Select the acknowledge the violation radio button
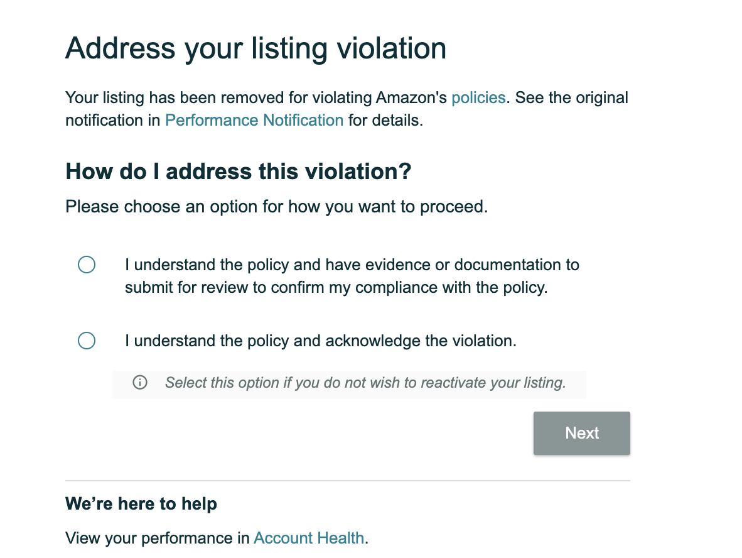Screen dimensions: 742x558 coord(87,341)
